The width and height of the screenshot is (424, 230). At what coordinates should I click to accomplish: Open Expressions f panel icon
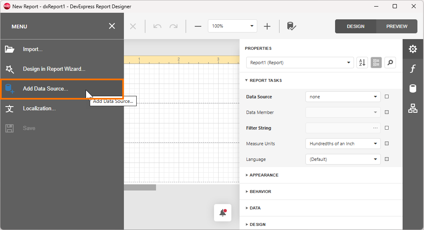coord(412,69)
